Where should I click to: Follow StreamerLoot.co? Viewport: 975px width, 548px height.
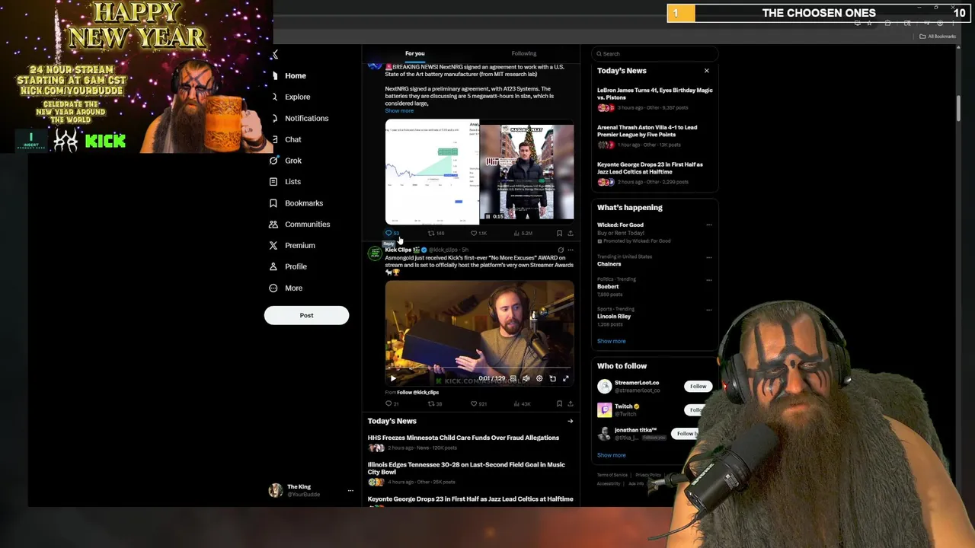[698, 387]
